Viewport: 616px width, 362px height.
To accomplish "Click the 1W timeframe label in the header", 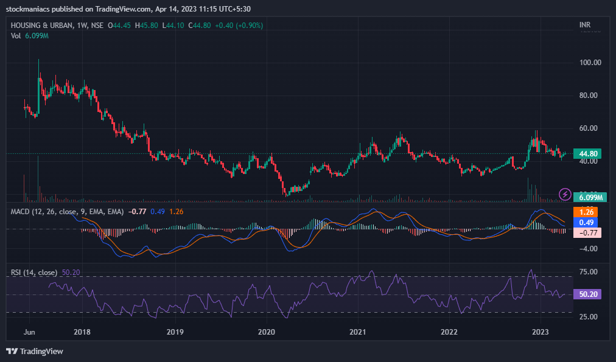I will [x=82, y=26].
